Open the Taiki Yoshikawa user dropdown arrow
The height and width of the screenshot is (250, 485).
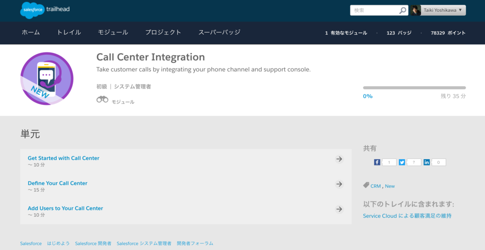pyautogui.click(x=460, y=10)
